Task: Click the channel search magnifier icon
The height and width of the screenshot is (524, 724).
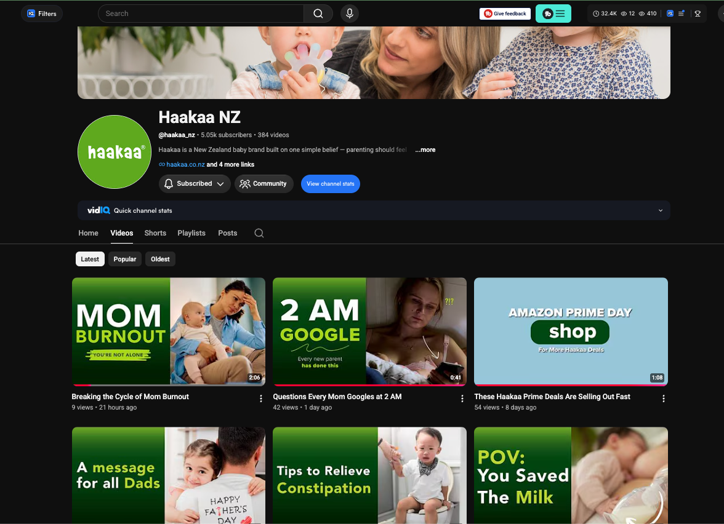Action: pyautogui.click(x=259, y=233)
